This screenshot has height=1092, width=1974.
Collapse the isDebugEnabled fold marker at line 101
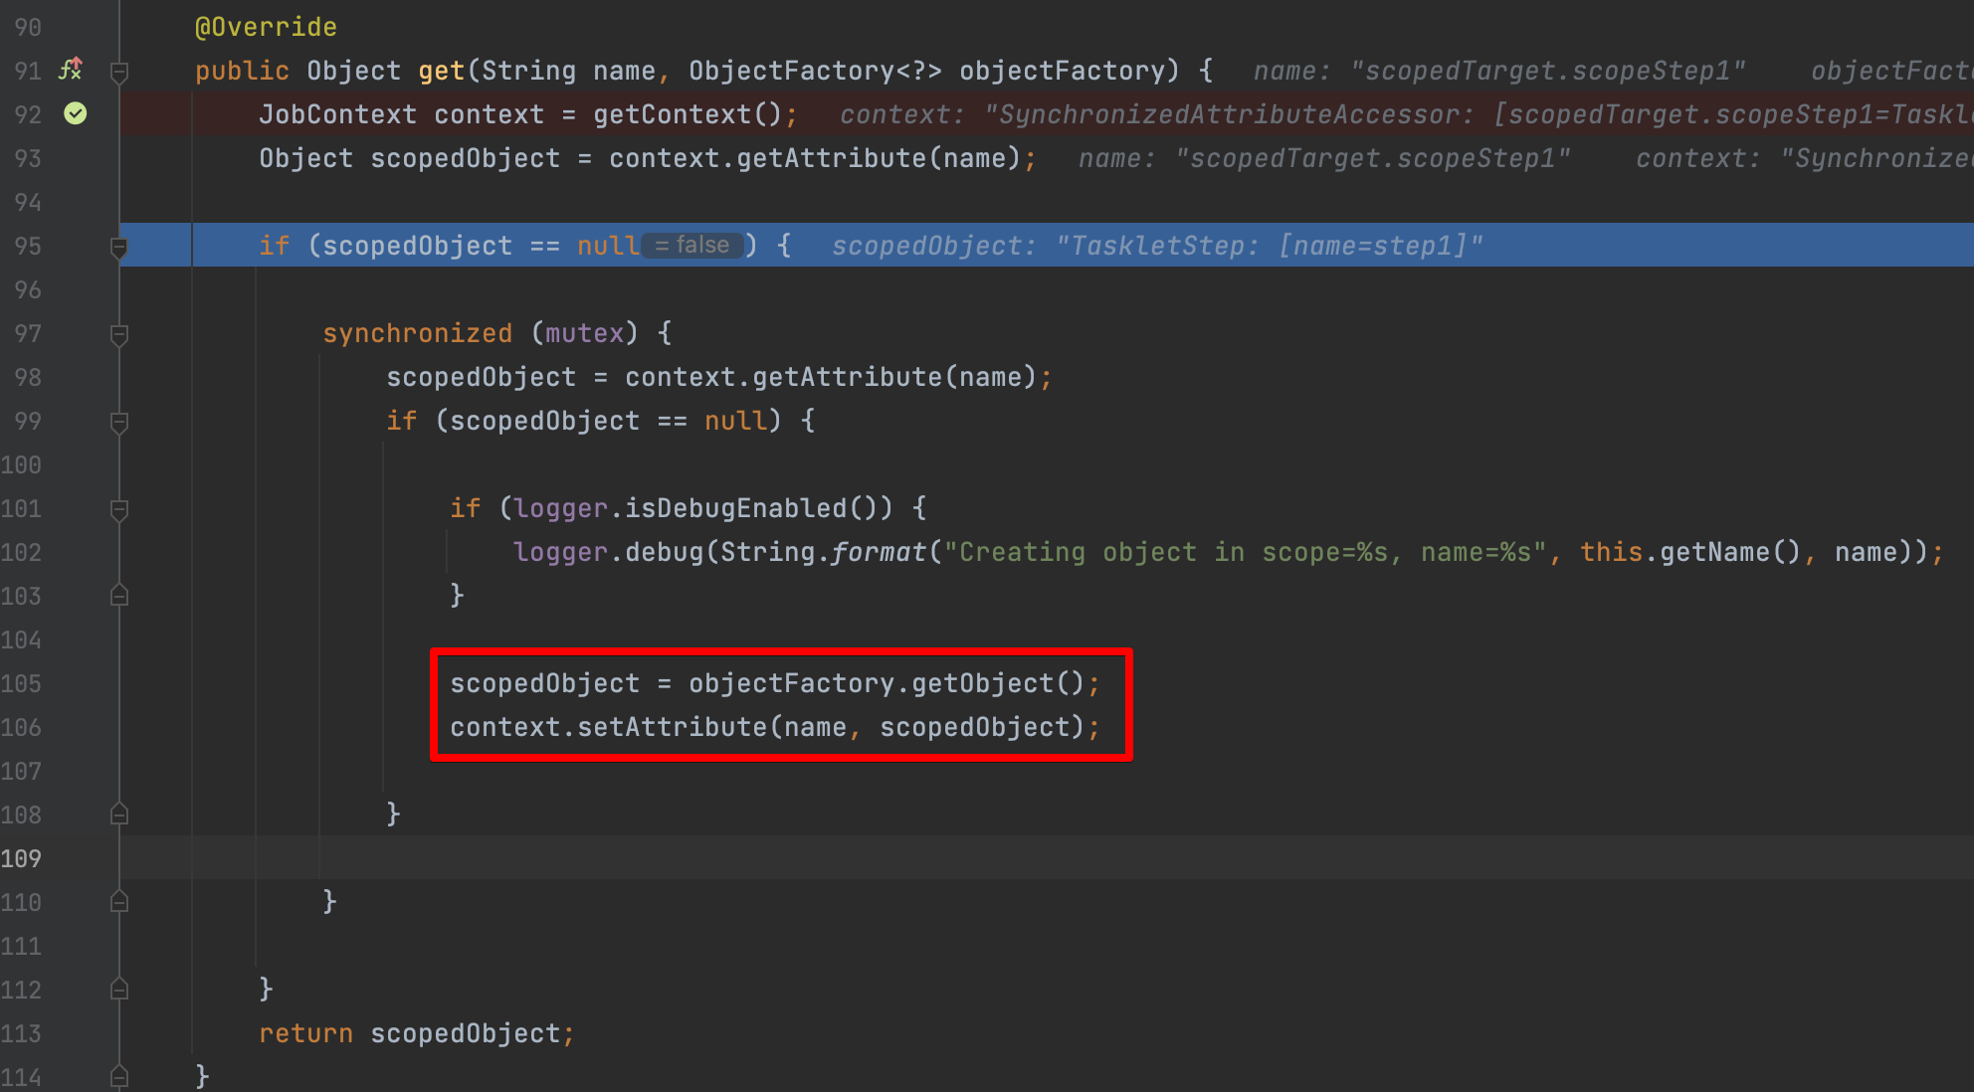(118, 509)
